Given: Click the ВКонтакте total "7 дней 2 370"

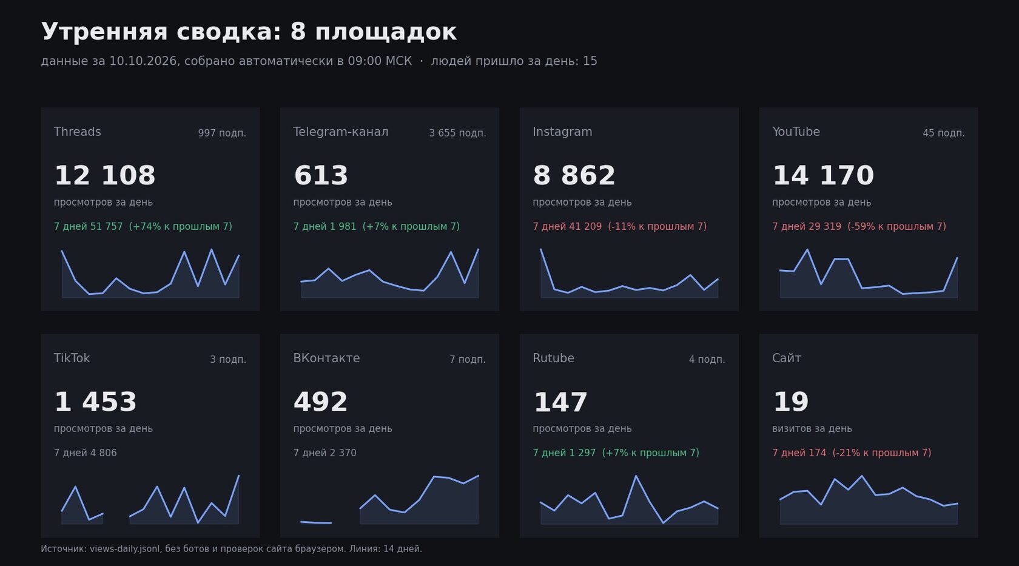Looking at the screenshot, I should point(325,453).
